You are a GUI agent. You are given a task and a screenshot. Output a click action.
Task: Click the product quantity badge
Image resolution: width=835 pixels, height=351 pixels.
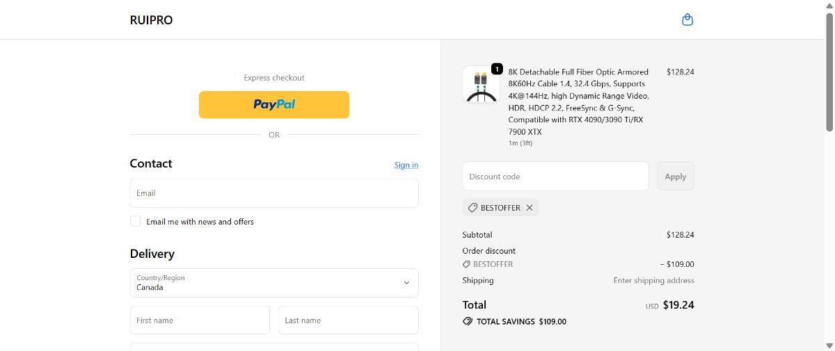(497, 69)
